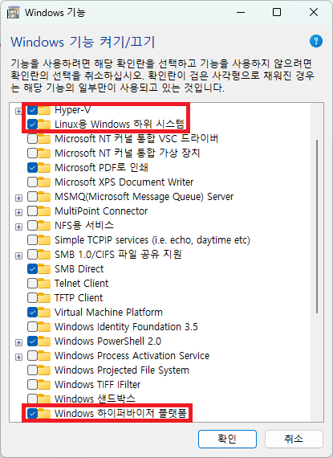Image resolution: width=333 pixels, height=458 pixels.
Task: Select the MSMQ(Microsoft Message Queue) Server label
Action: coord(144,197)
